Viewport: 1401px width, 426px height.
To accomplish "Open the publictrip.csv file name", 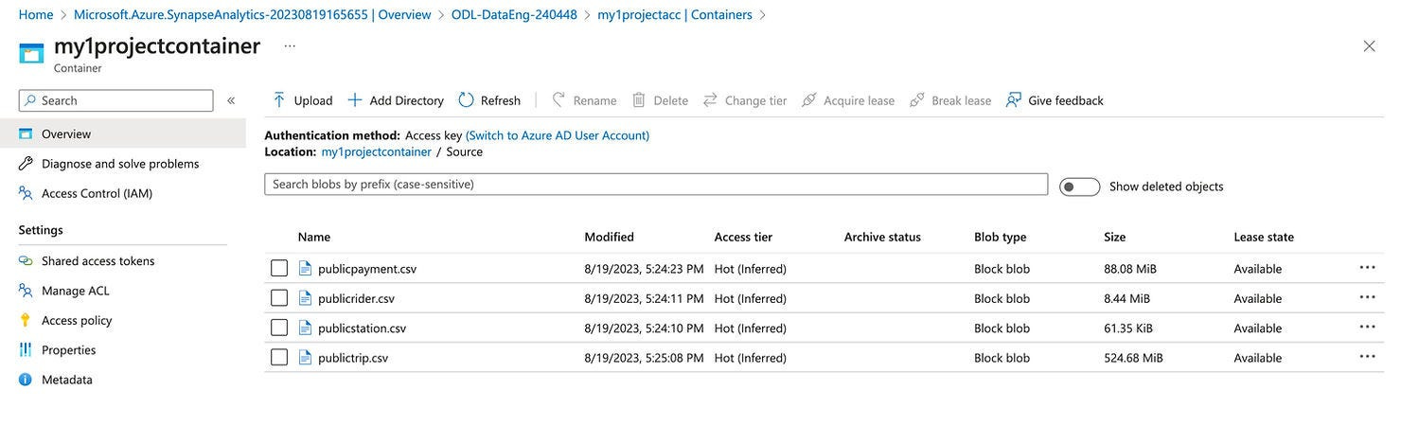I will [353, 358].
